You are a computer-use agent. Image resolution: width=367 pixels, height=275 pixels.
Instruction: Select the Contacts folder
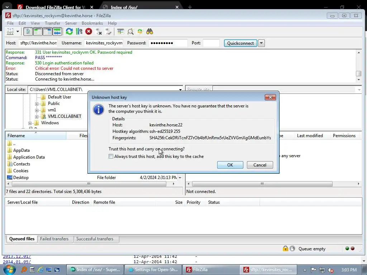coord(22,164)
